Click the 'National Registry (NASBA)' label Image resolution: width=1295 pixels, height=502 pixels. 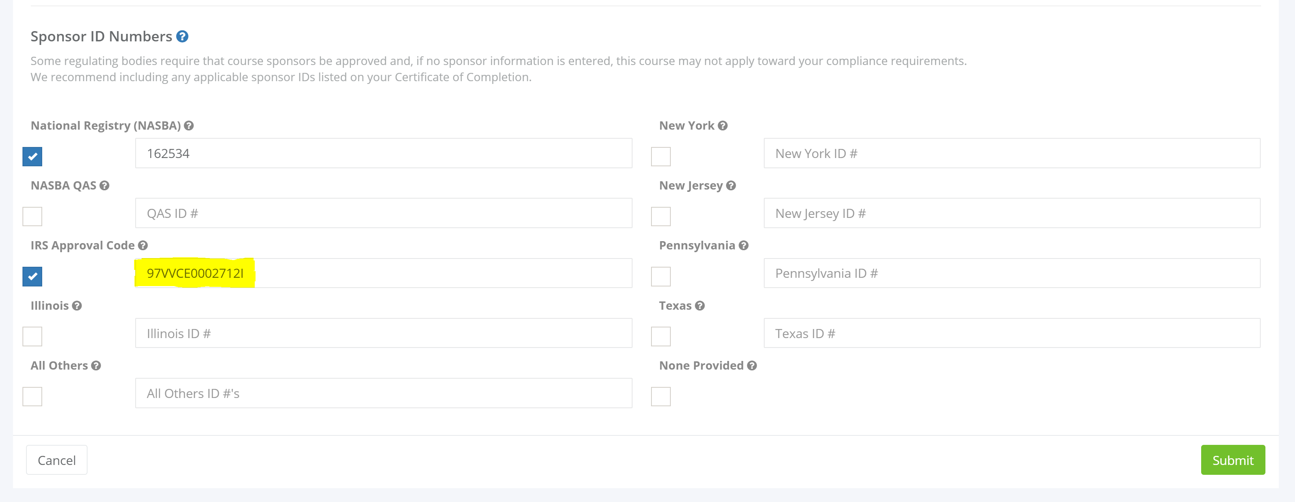click(x=106, y=126)
